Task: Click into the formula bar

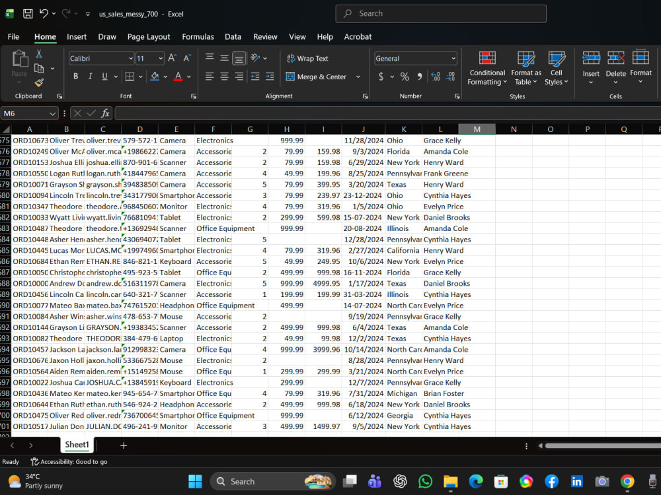Action: pos(387,114)
